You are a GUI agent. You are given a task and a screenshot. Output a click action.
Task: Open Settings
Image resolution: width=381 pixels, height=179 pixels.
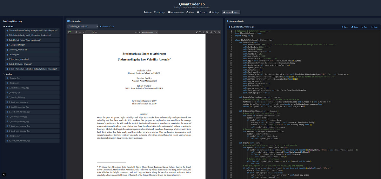click(x=214, y=12)
